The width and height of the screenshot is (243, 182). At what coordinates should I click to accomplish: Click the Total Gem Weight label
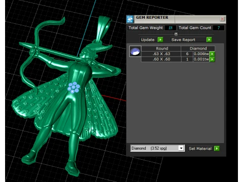146,28
